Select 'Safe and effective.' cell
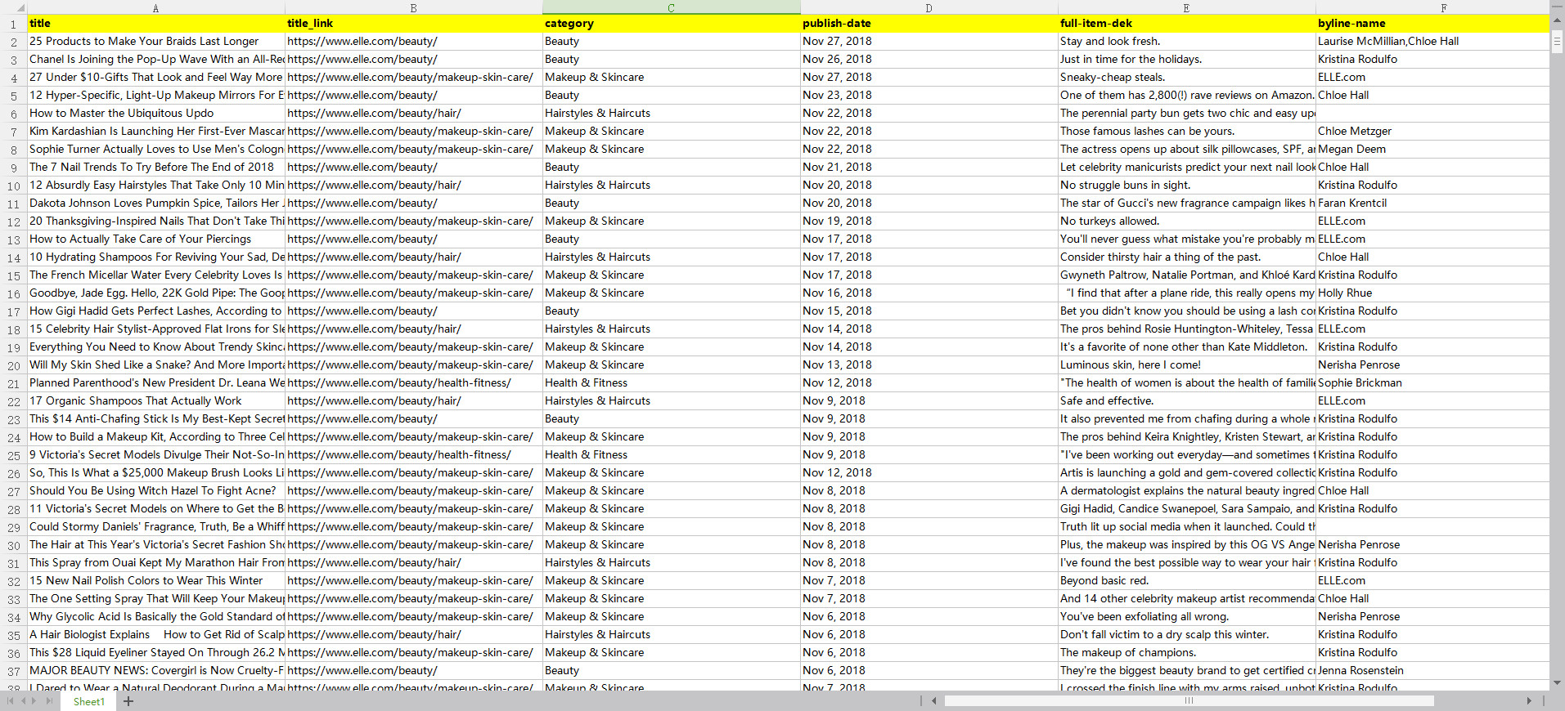Screen dimensions: 1565x711 click(x=1187, y=401)
